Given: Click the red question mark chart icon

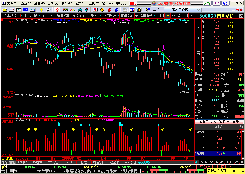Looking at the screenshot, I should [x=95, y=10].
